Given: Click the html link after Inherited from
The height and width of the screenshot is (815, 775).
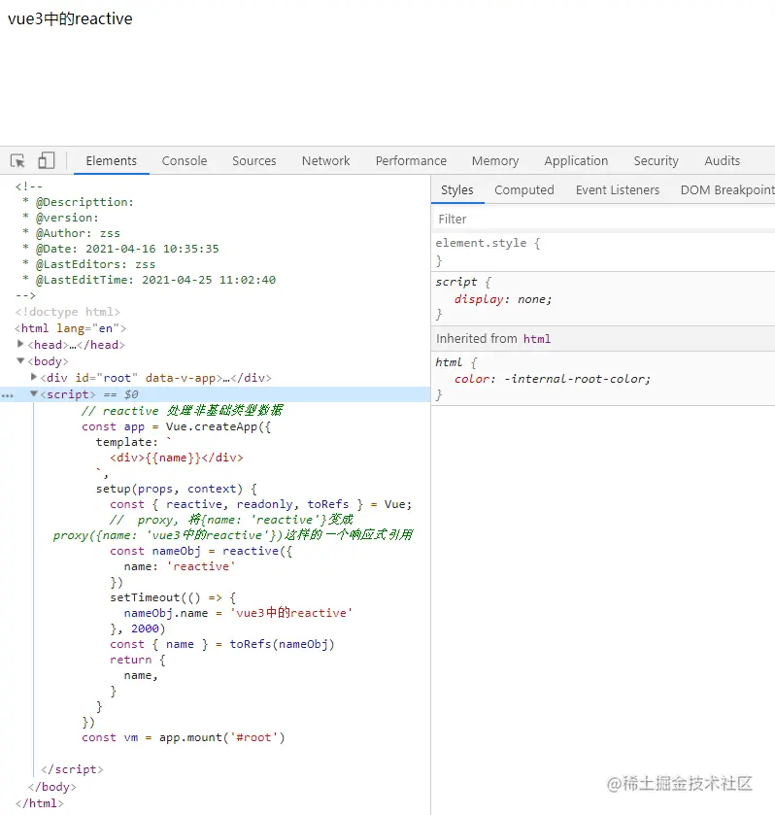Looking at the screenshot, I should tap(537, 339).
